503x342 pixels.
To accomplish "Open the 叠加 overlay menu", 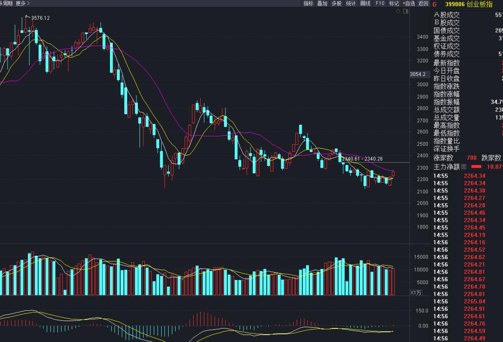I will click(322, 3).
